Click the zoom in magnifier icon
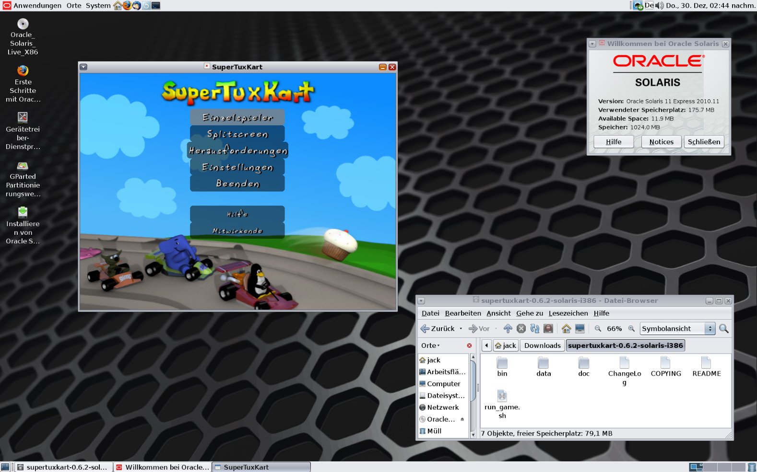This screenshot has height=472, width=757. (631, 328)
